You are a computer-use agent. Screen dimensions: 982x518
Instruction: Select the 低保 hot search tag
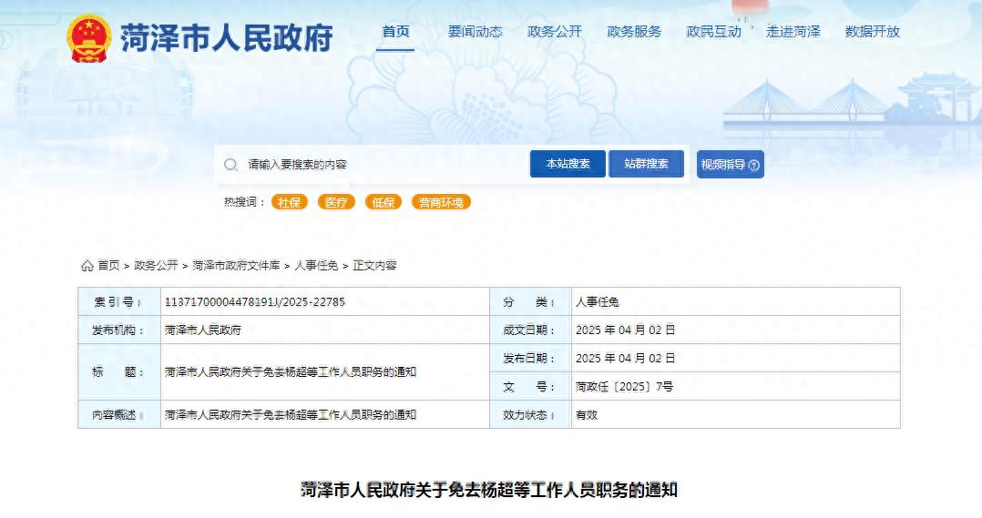click(x=384, y=202)
